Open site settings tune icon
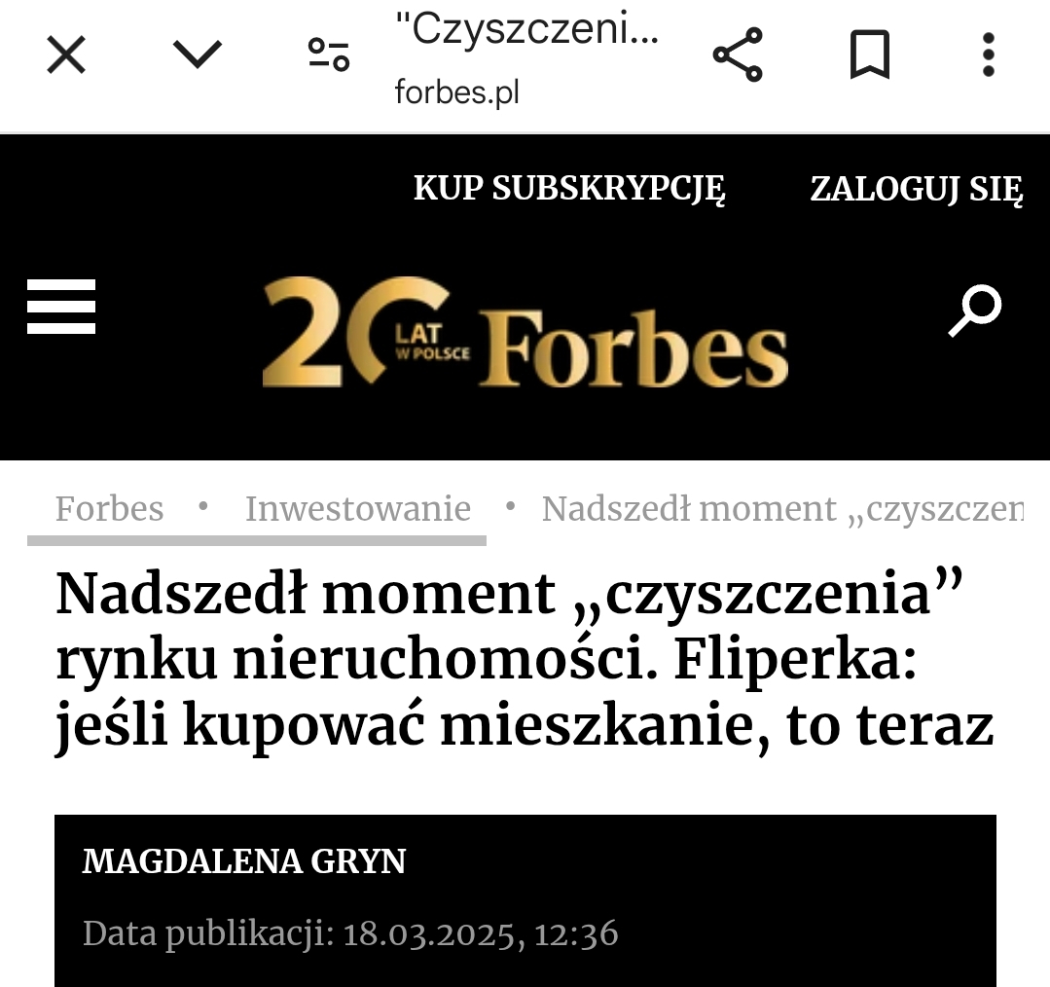The width and height of the screenshot is (1050, 987). pos(329,55)
